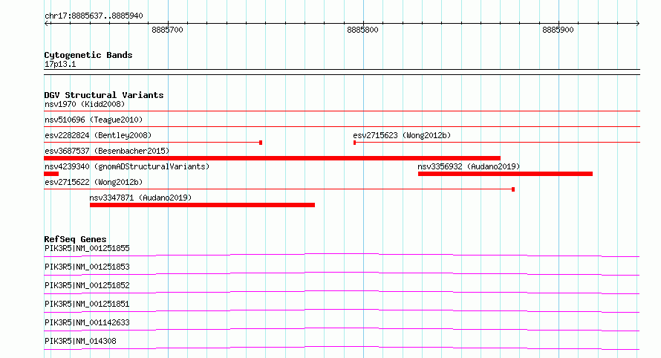Click the 8885800 ruler position label
Image resolution: width=661 pixels, height=358 pixels.
tap(362, 30)
